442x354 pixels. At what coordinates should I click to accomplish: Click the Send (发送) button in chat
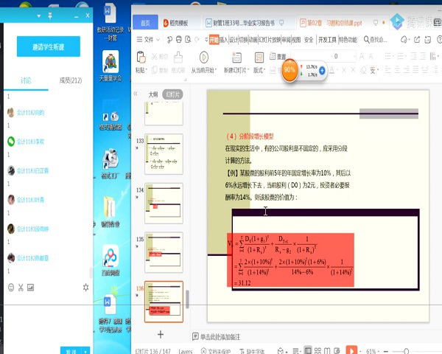(x=71, y=350)
